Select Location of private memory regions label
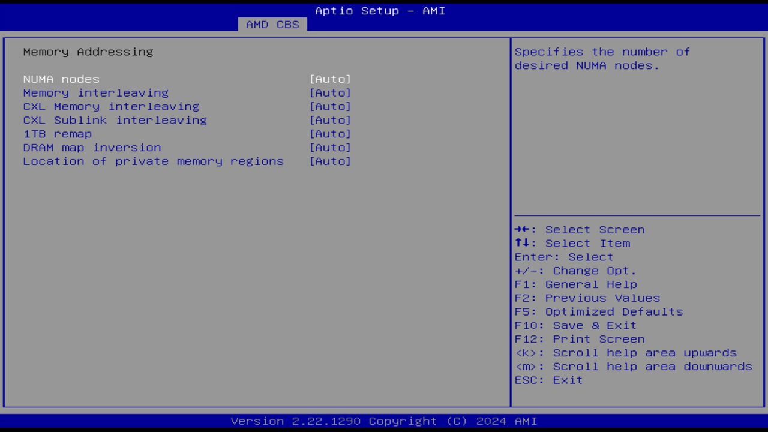The height and width of the screenshot is (432, 768). tap(154, 161)
